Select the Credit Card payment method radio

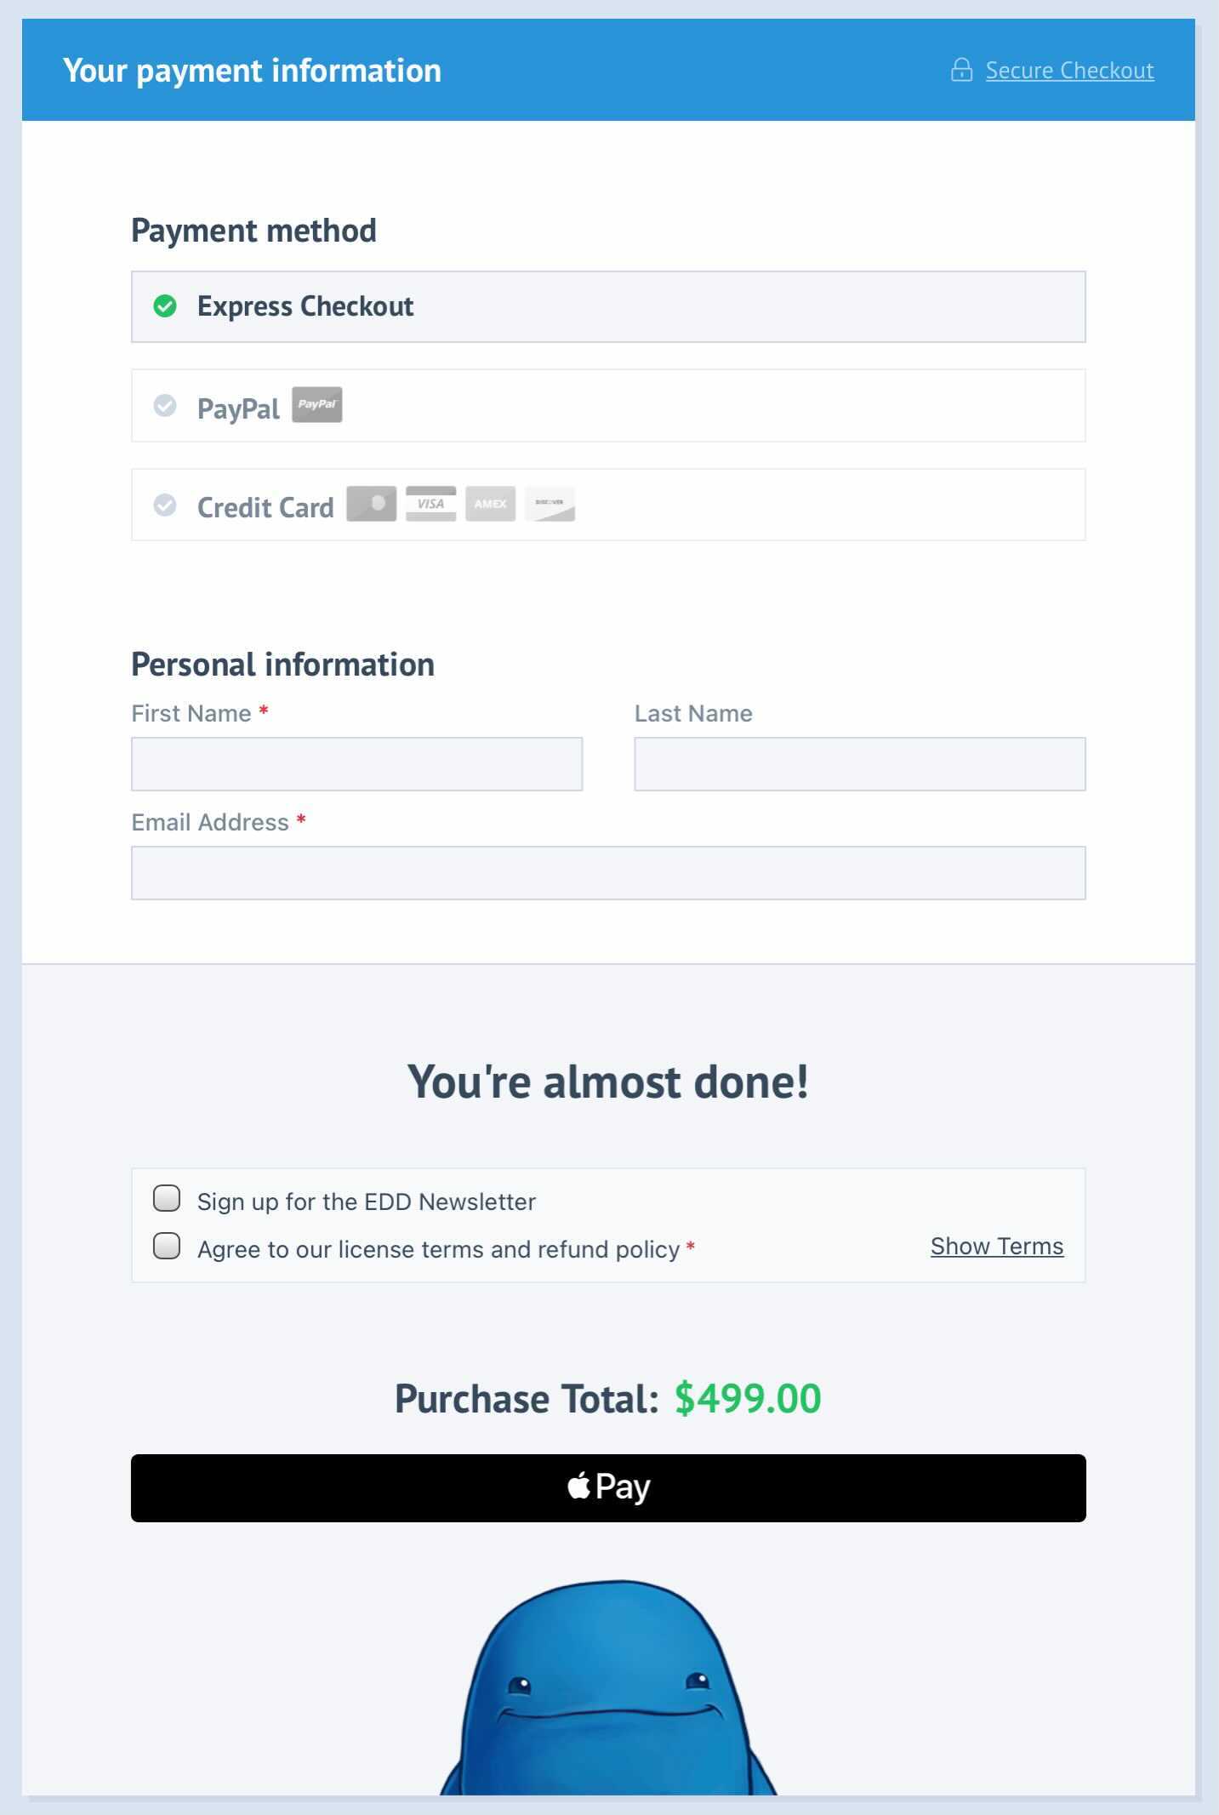(x=165, y=505)
